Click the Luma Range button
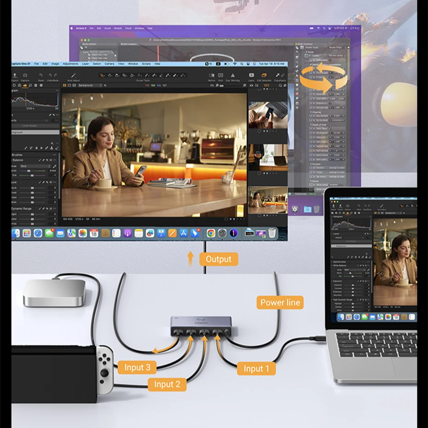Image resolution: width=428 pixels, height=428 pixels. pos(31,125)
